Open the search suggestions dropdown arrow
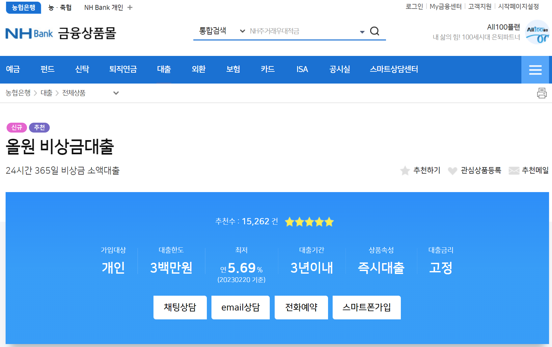The height and width of the screenshot is (347, 552). (362, 32)
